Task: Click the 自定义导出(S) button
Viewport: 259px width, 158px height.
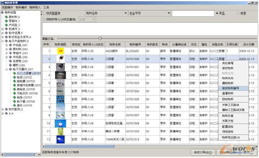Action: click(203, 152)
